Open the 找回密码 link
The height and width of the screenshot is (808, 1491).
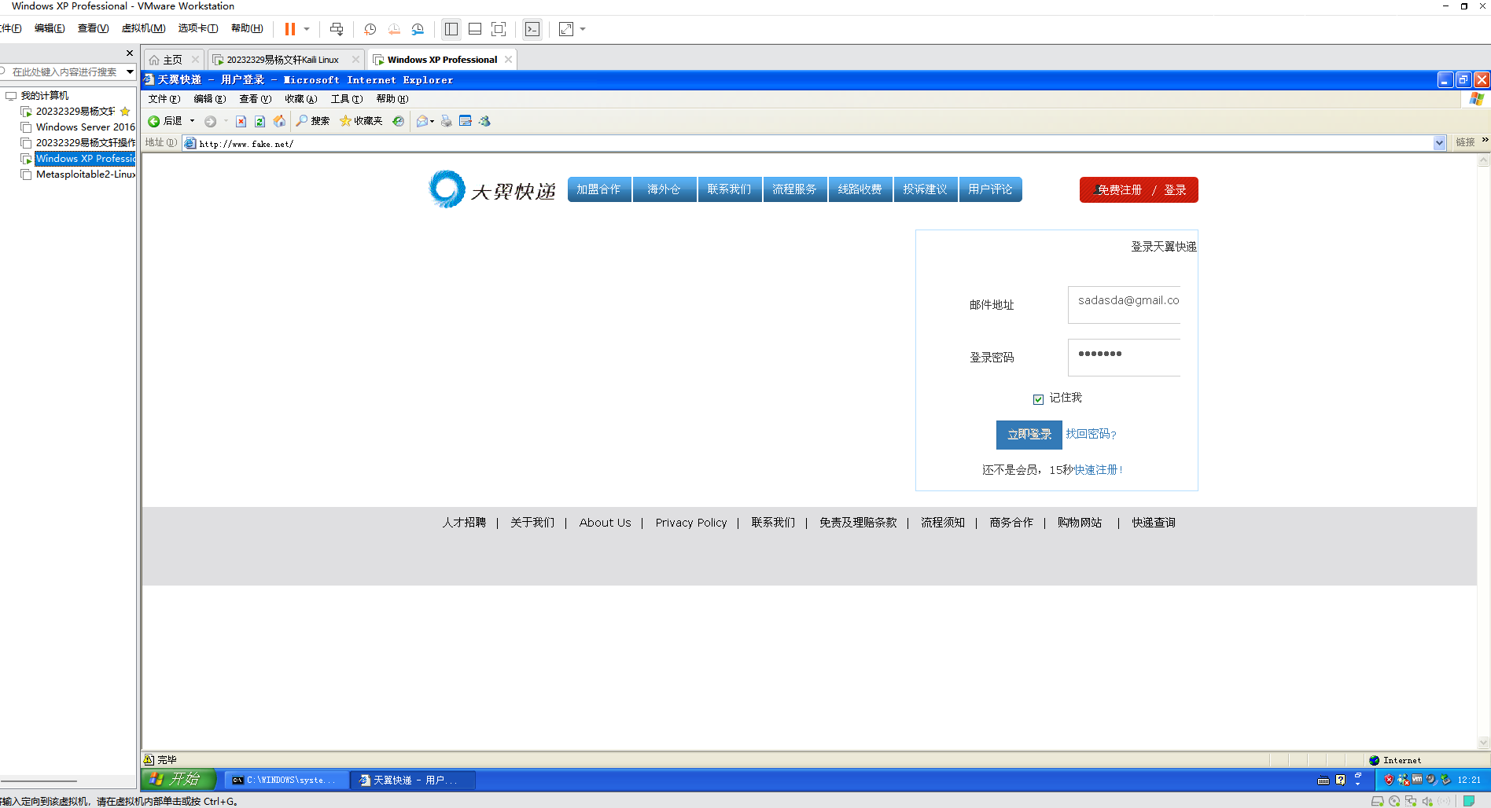point(1091,434)
